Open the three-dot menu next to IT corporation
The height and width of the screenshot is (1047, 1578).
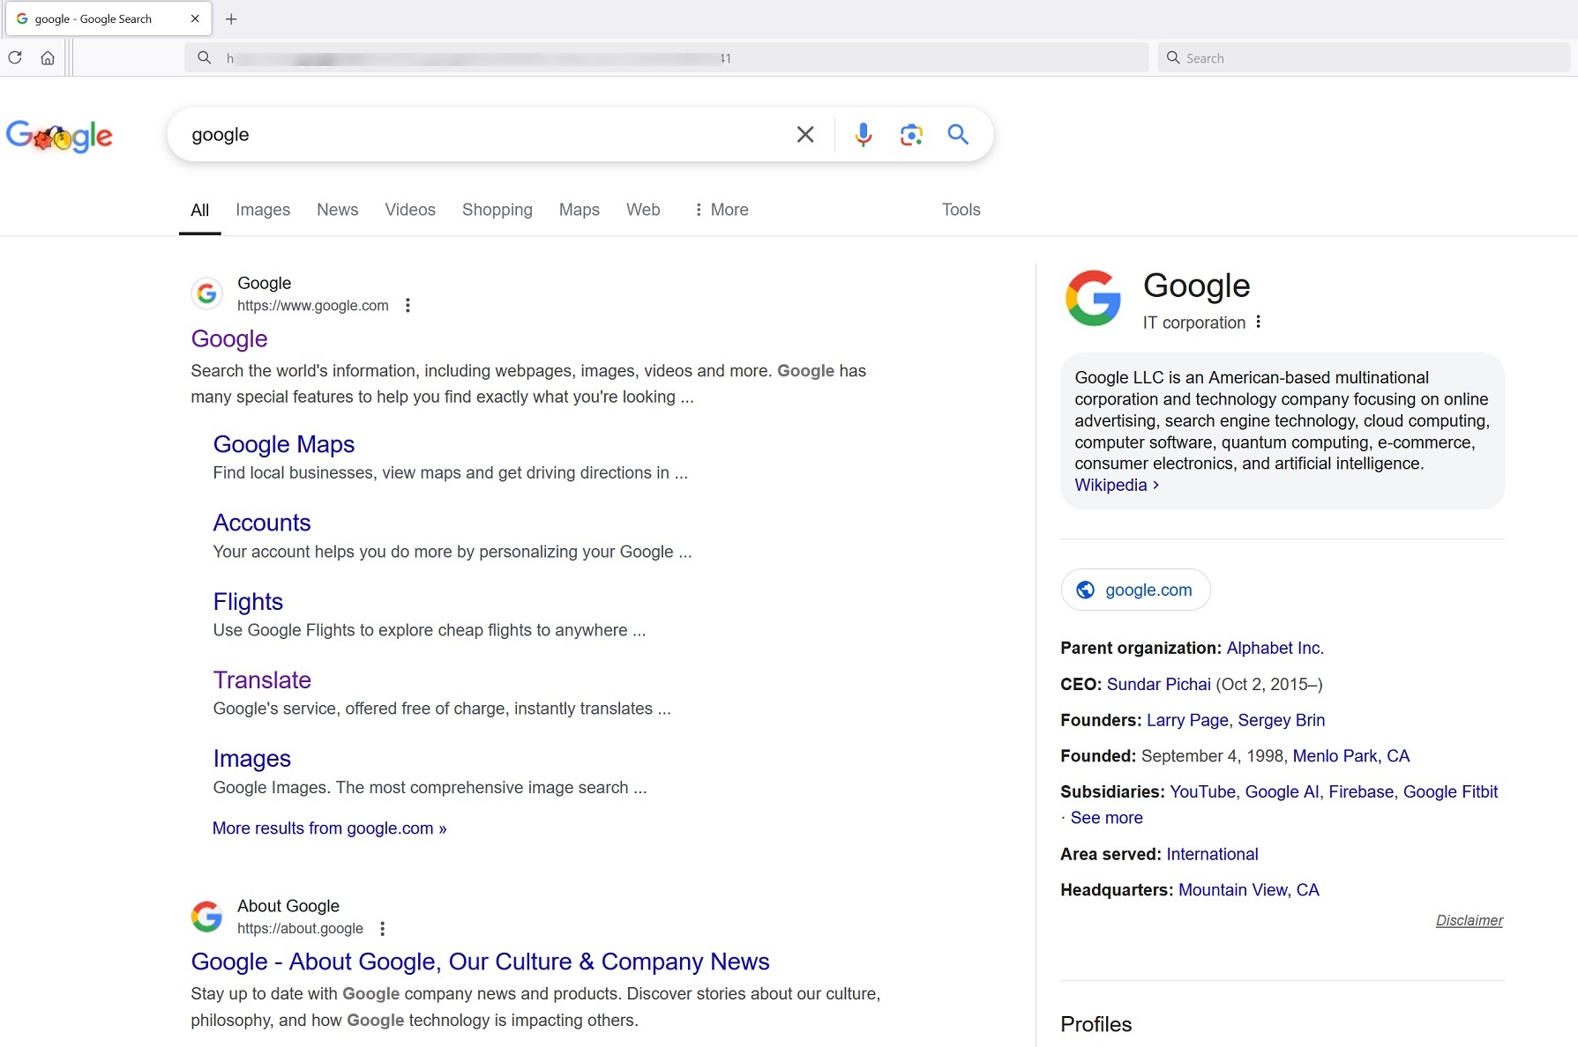1258,323
